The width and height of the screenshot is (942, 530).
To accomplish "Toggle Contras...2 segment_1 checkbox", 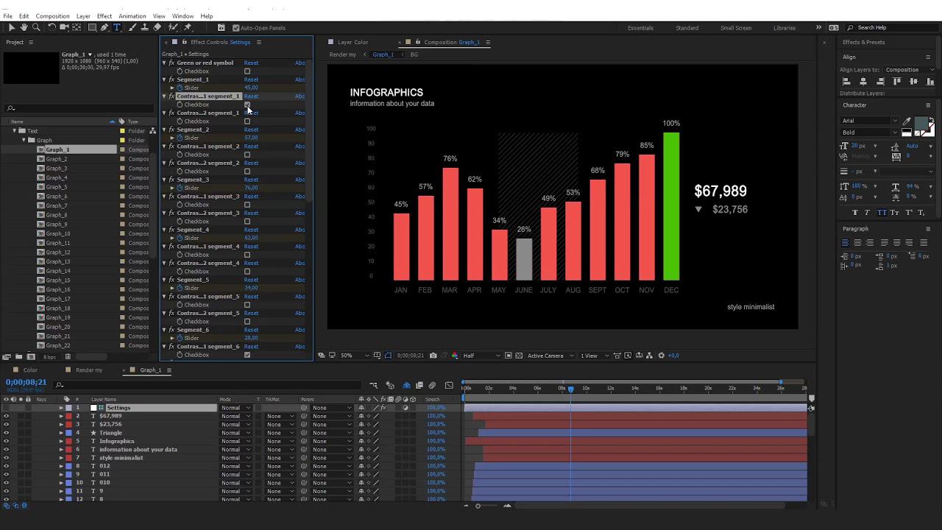I will tap(247, 121).
